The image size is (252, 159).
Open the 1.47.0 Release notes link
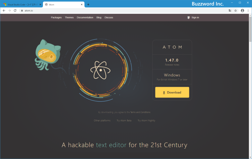[172, 65]
